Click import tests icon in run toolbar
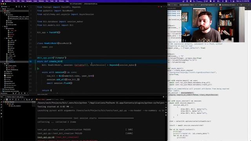Viewport: 251px width, 141px height. tap(29, 99)
